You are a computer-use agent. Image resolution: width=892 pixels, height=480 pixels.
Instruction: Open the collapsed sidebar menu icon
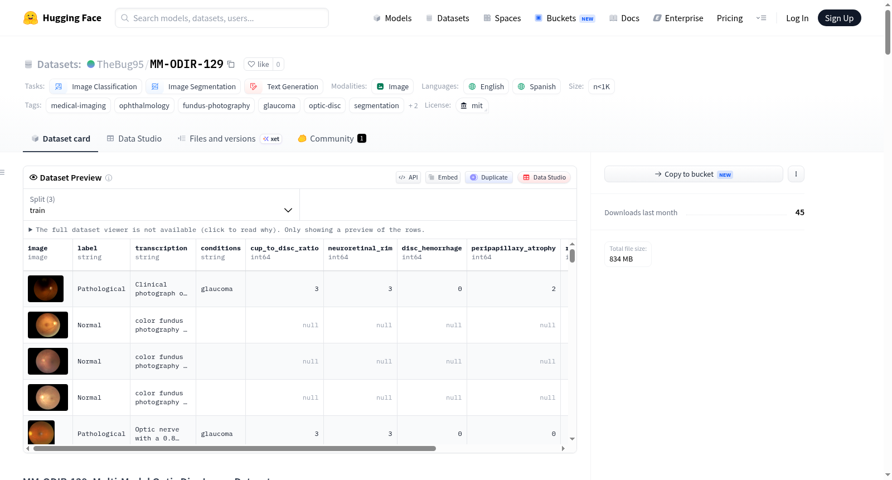(2, 172)
